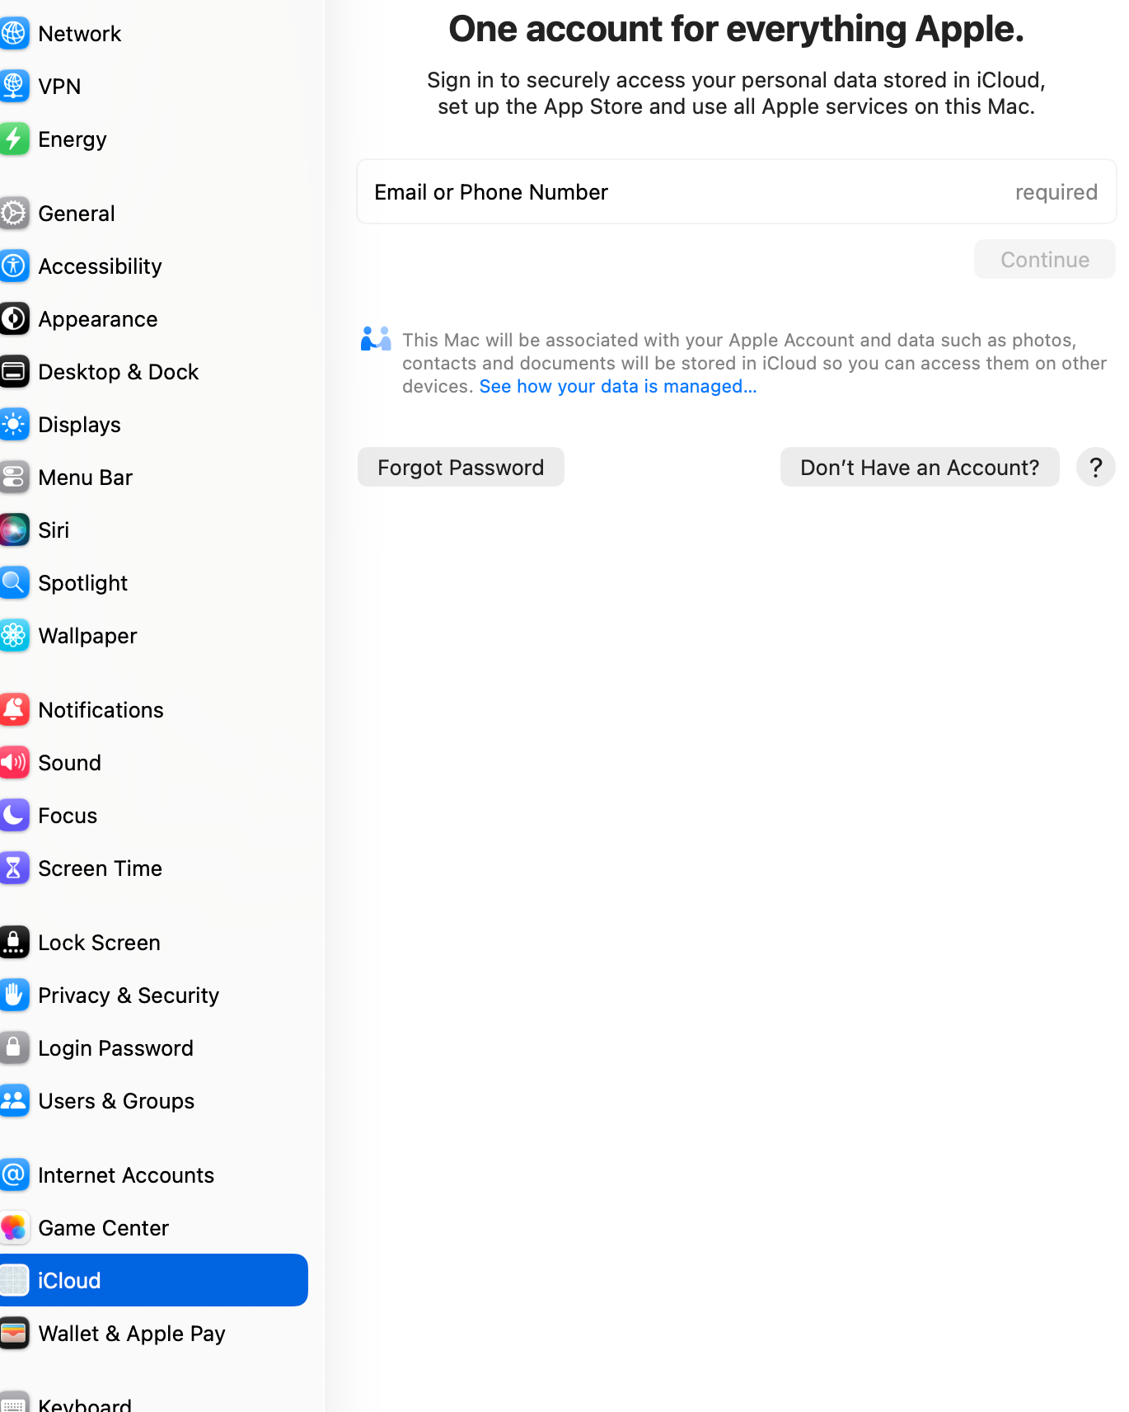The height and width of the screenshot is (1412, 1129).
Task: Click the Users & Groups icon
Action: click(14, 1100)
